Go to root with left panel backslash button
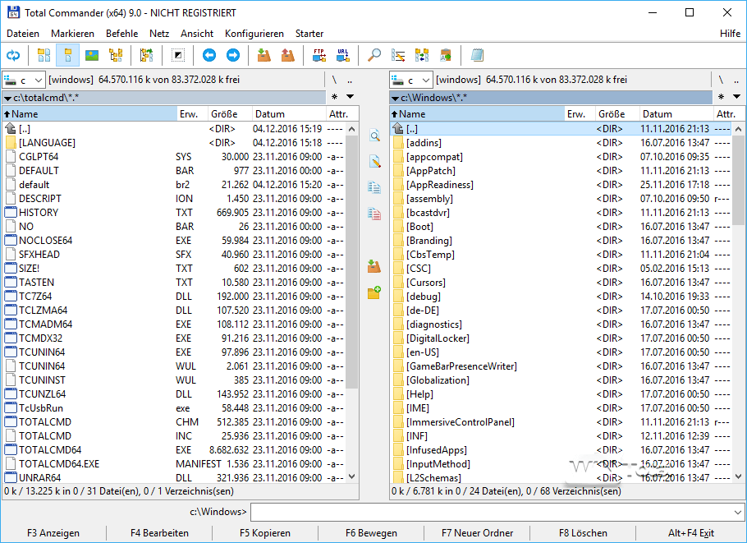Image resolution: width=747 pixels, height=543 pixels. 334,80
